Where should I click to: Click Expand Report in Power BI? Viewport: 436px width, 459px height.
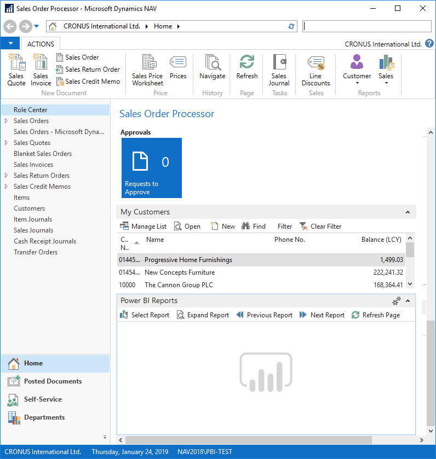(x=203, y=315)
